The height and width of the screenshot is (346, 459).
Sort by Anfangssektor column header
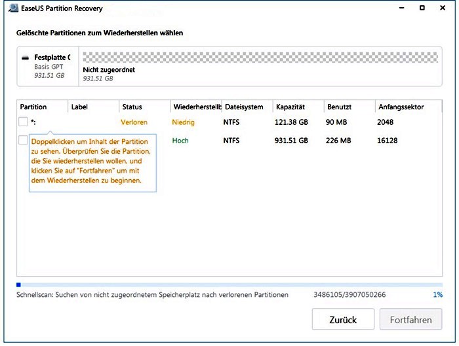coord(409,107)
